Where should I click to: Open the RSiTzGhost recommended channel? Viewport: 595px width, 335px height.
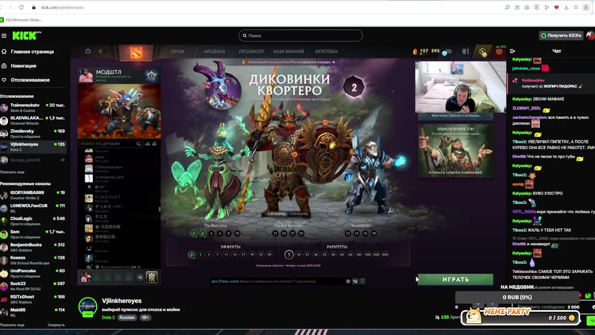(x=33, y=299)
